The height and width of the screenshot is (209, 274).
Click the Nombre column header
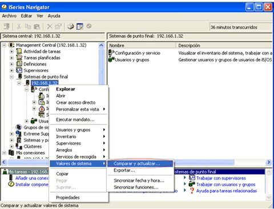(142, 45)
